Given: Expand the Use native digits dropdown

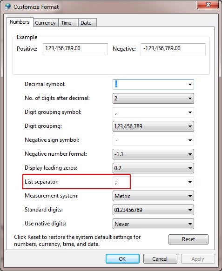Looking at the screenshot, I should tap(153, 224).
